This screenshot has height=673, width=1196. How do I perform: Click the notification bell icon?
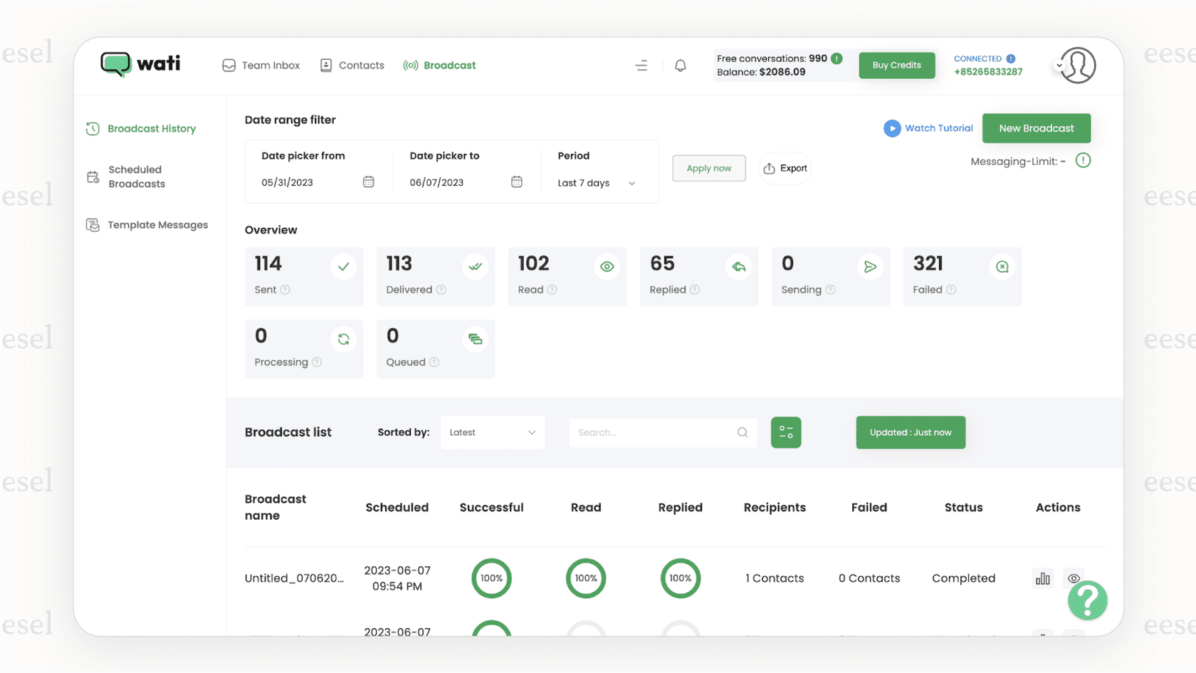680,65
